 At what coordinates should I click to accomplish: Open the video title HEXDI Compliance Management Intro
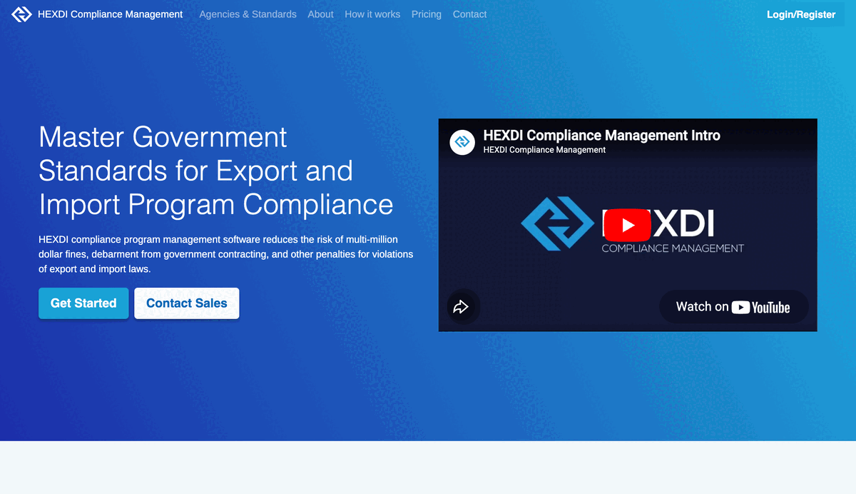coord(601,135)
